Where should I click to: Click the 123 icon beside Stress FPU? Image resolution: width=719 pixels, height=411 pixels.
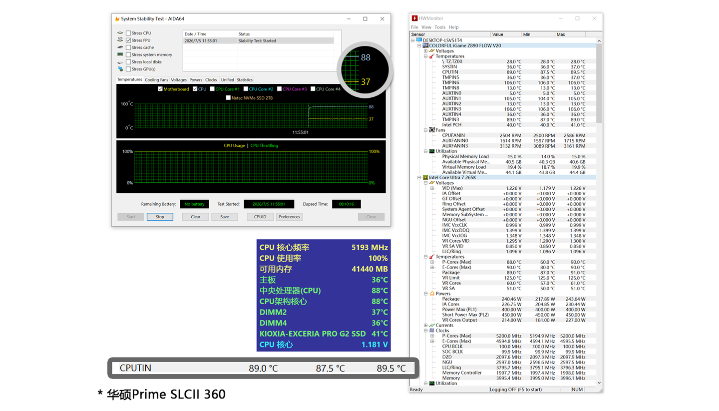point(120,40)
